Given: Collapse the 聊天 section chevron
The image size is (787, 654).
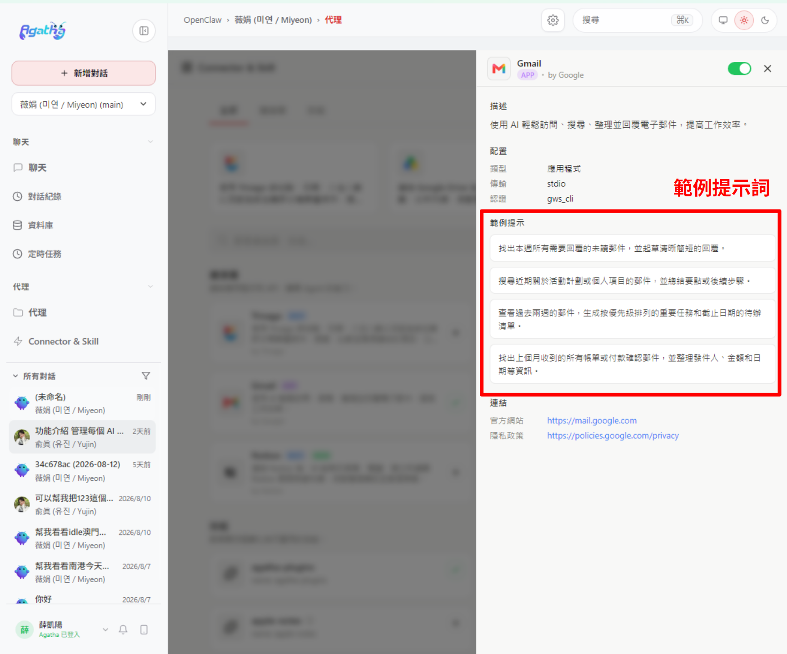Looking at the screenshot, I should [x=150, y=142].
